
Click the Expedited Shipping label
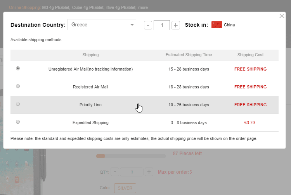[90, 123]
